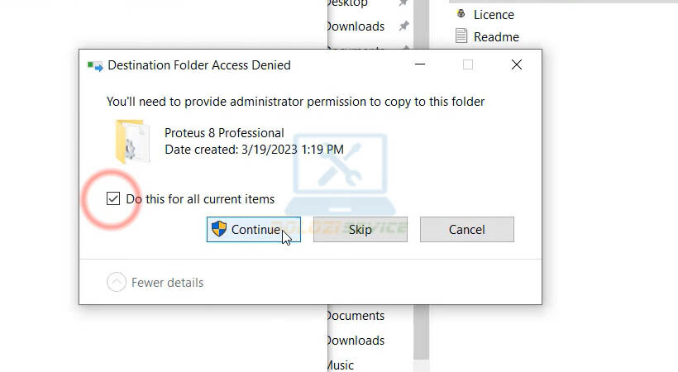Image resolution: width=678 pixels, height=372 pixels.
Task: Select Music in the navigation pane
Action: [x=340, y=365]
